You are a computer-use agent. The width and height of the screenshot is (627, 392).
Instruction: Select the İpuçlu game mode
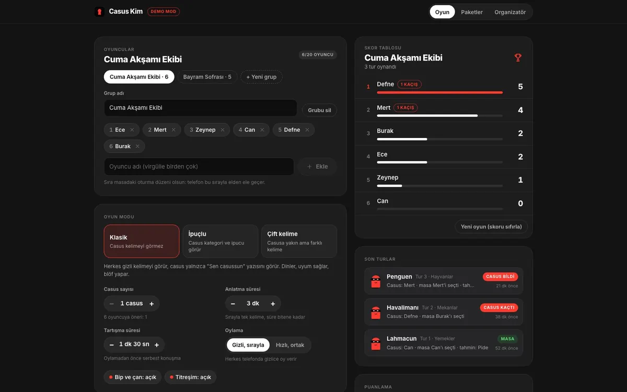click(220, 241)
